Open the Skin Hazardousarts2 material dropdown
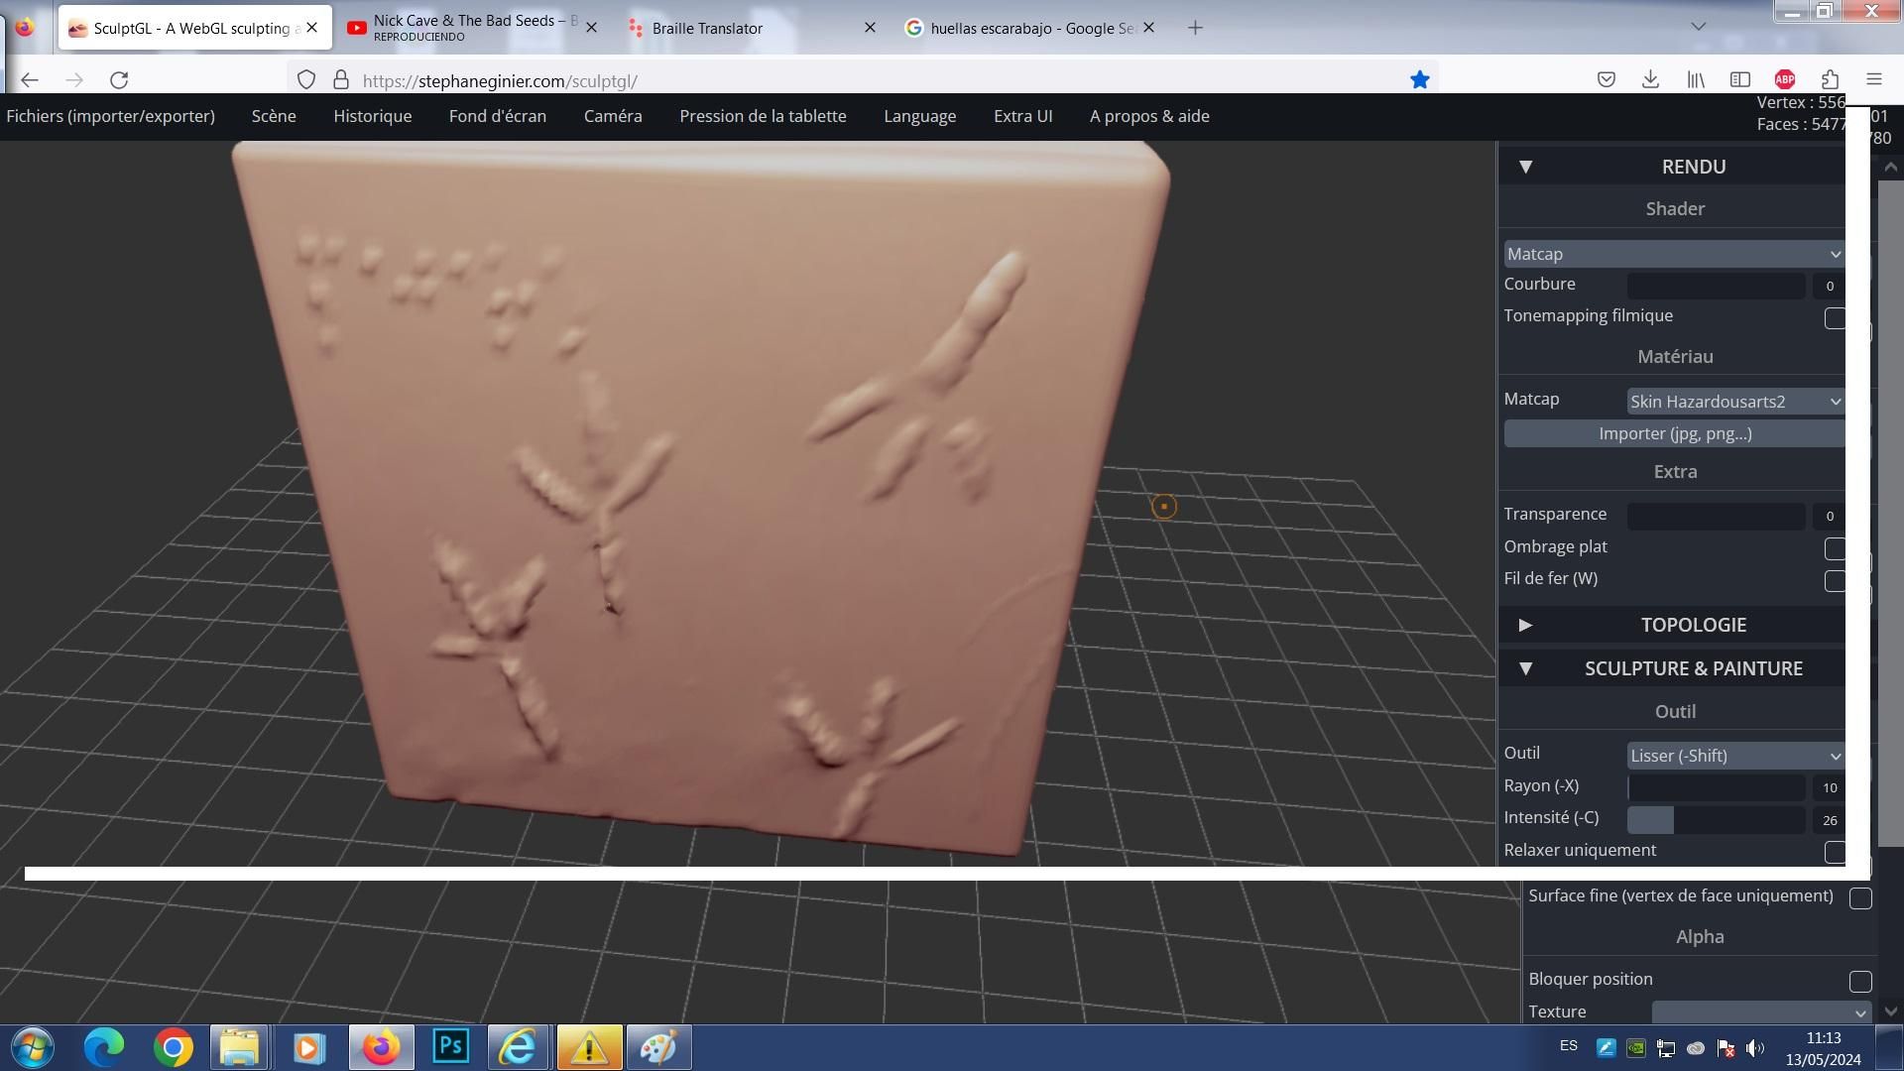The image size is (1904, 1071). 1733,402
